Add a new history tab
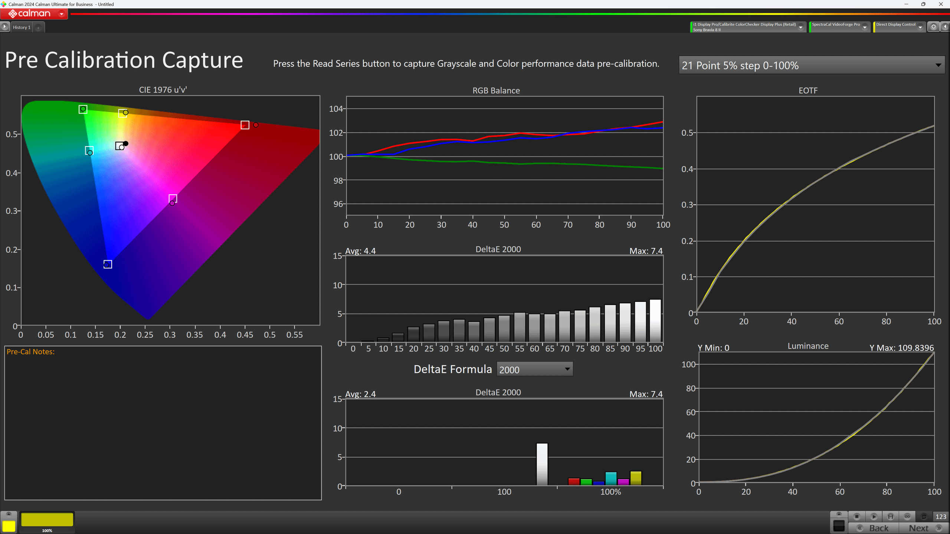This screenshot has height=534, width=950. coord(38,27)
